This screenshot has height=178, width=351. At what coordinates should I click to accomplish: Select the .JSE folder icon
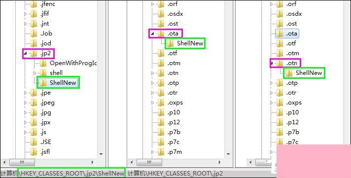coord(34,142)
